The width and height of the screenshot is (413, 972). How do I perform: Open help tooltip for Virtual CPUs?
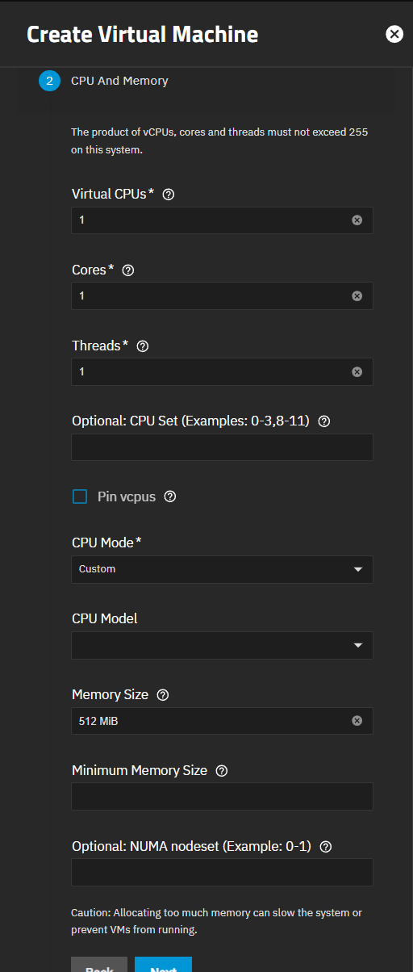click(x=169, y=195)
